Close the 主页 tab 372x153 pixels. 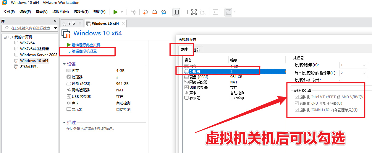coord(80,24)
